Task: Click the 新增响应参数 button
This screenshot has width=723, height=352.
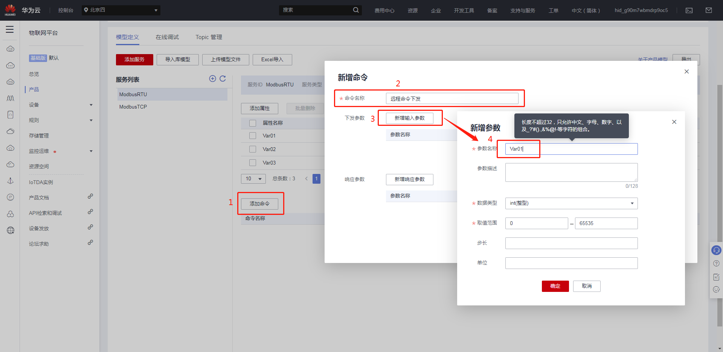Action: [x=409, y=180]
